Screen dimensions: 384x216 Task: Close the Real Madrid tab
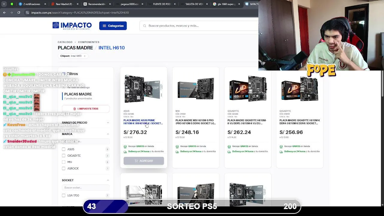tap(77, 4)
